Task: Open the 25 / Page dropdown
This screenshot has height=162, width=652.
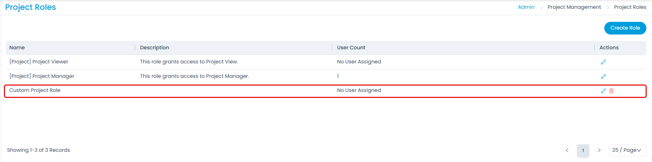Action: pyautogui.click(x=628, y=150)
